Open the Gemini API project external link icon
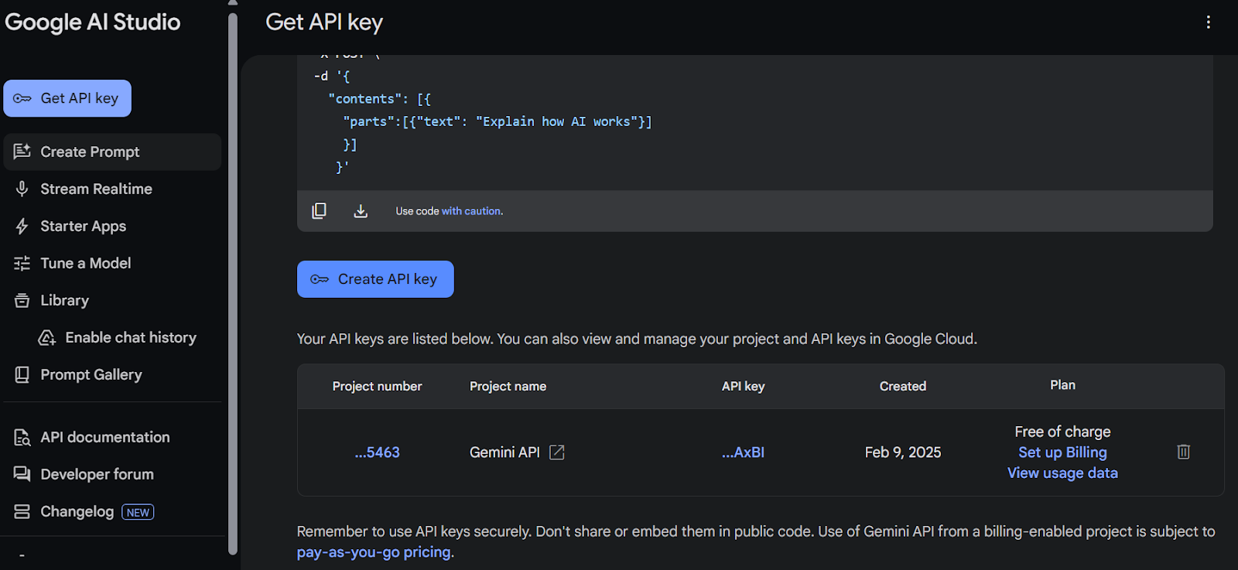 click(557, 452)
